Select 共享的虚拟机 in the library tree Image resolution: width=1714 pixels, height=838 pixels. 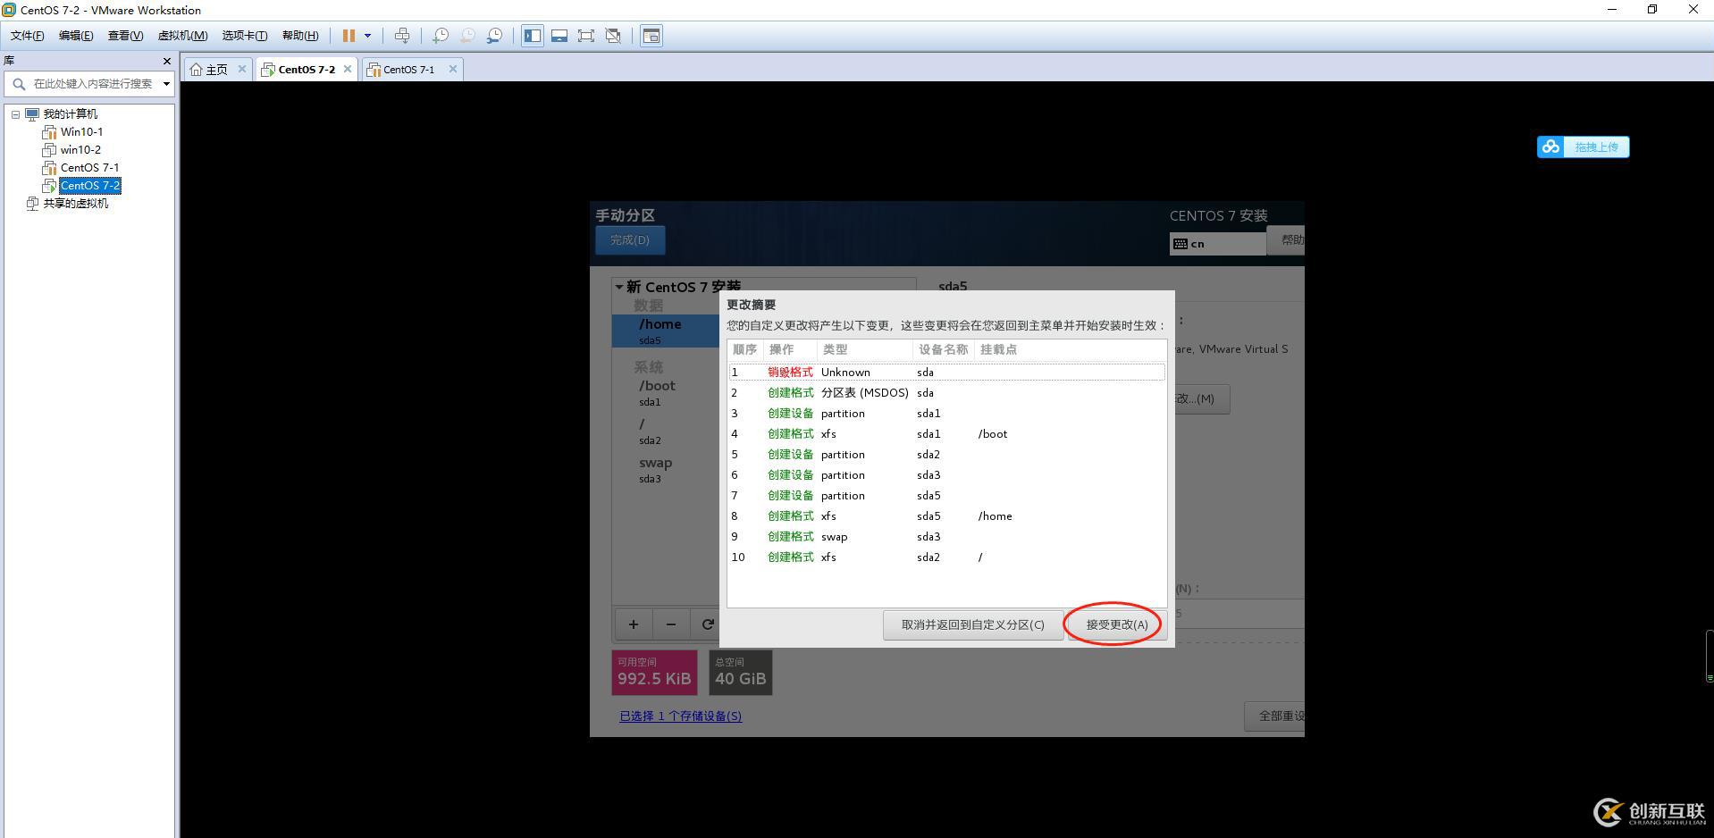coord(76,204)
